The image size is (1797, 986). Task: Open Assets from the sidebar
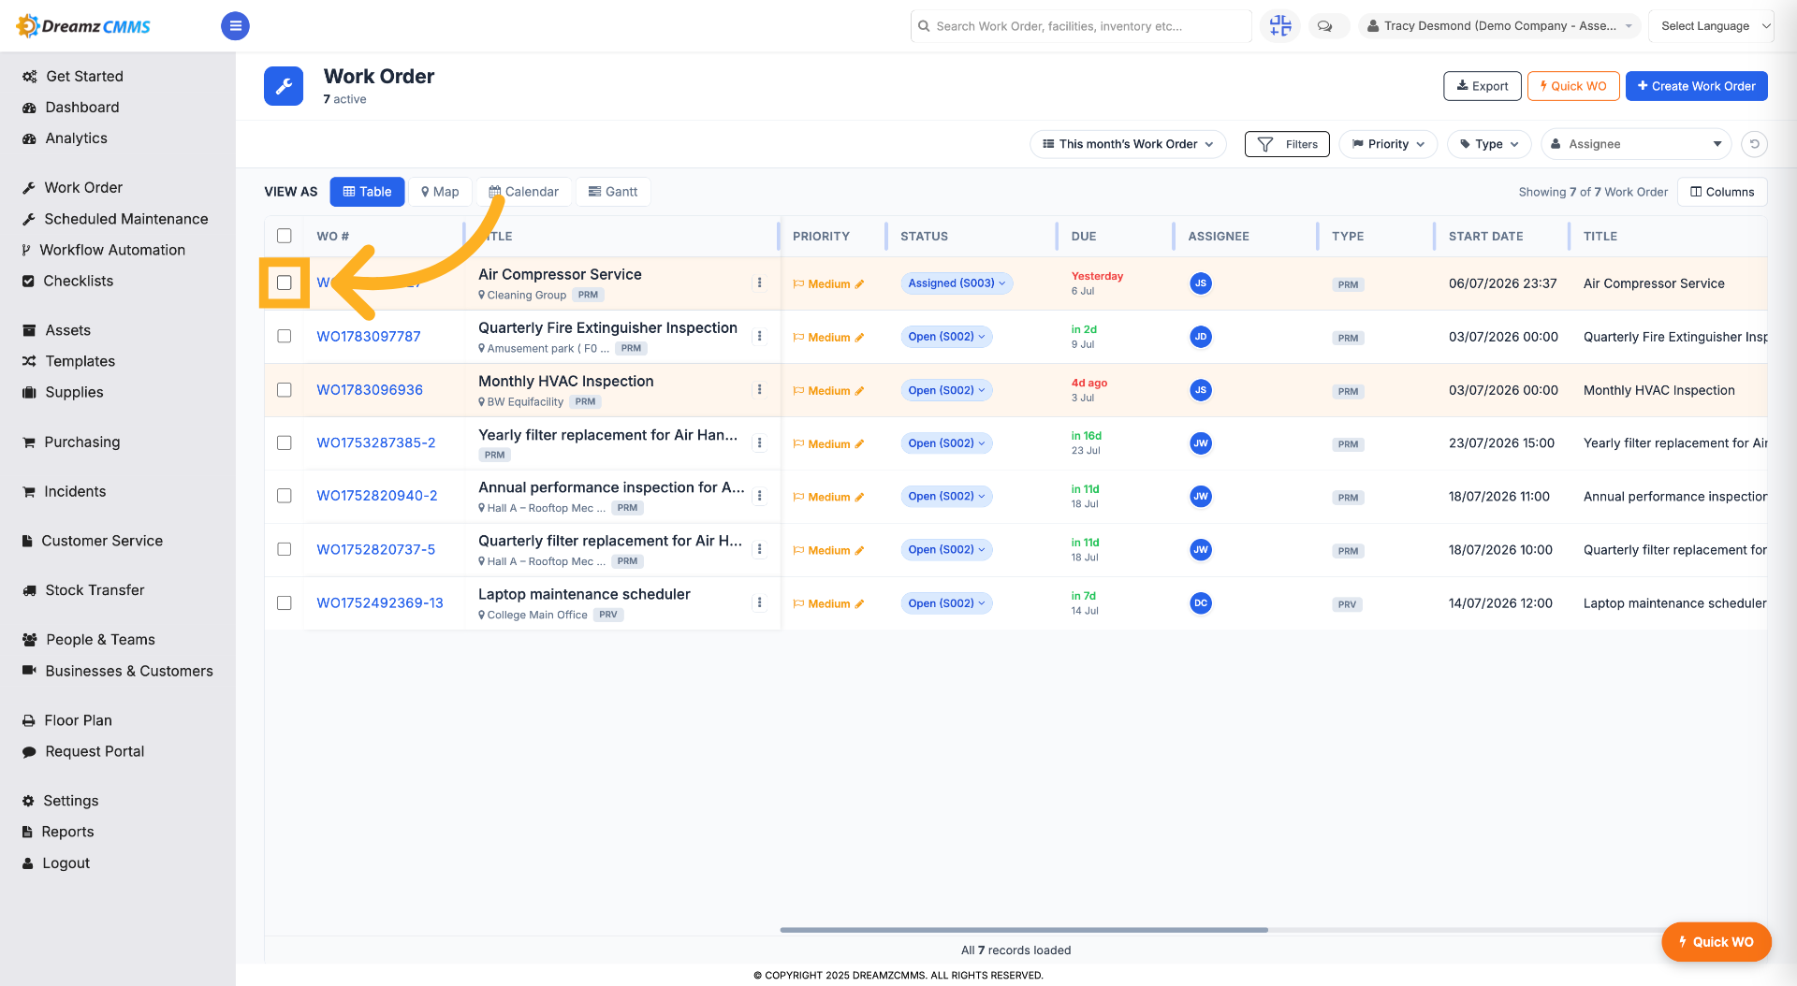click(68, 330)
